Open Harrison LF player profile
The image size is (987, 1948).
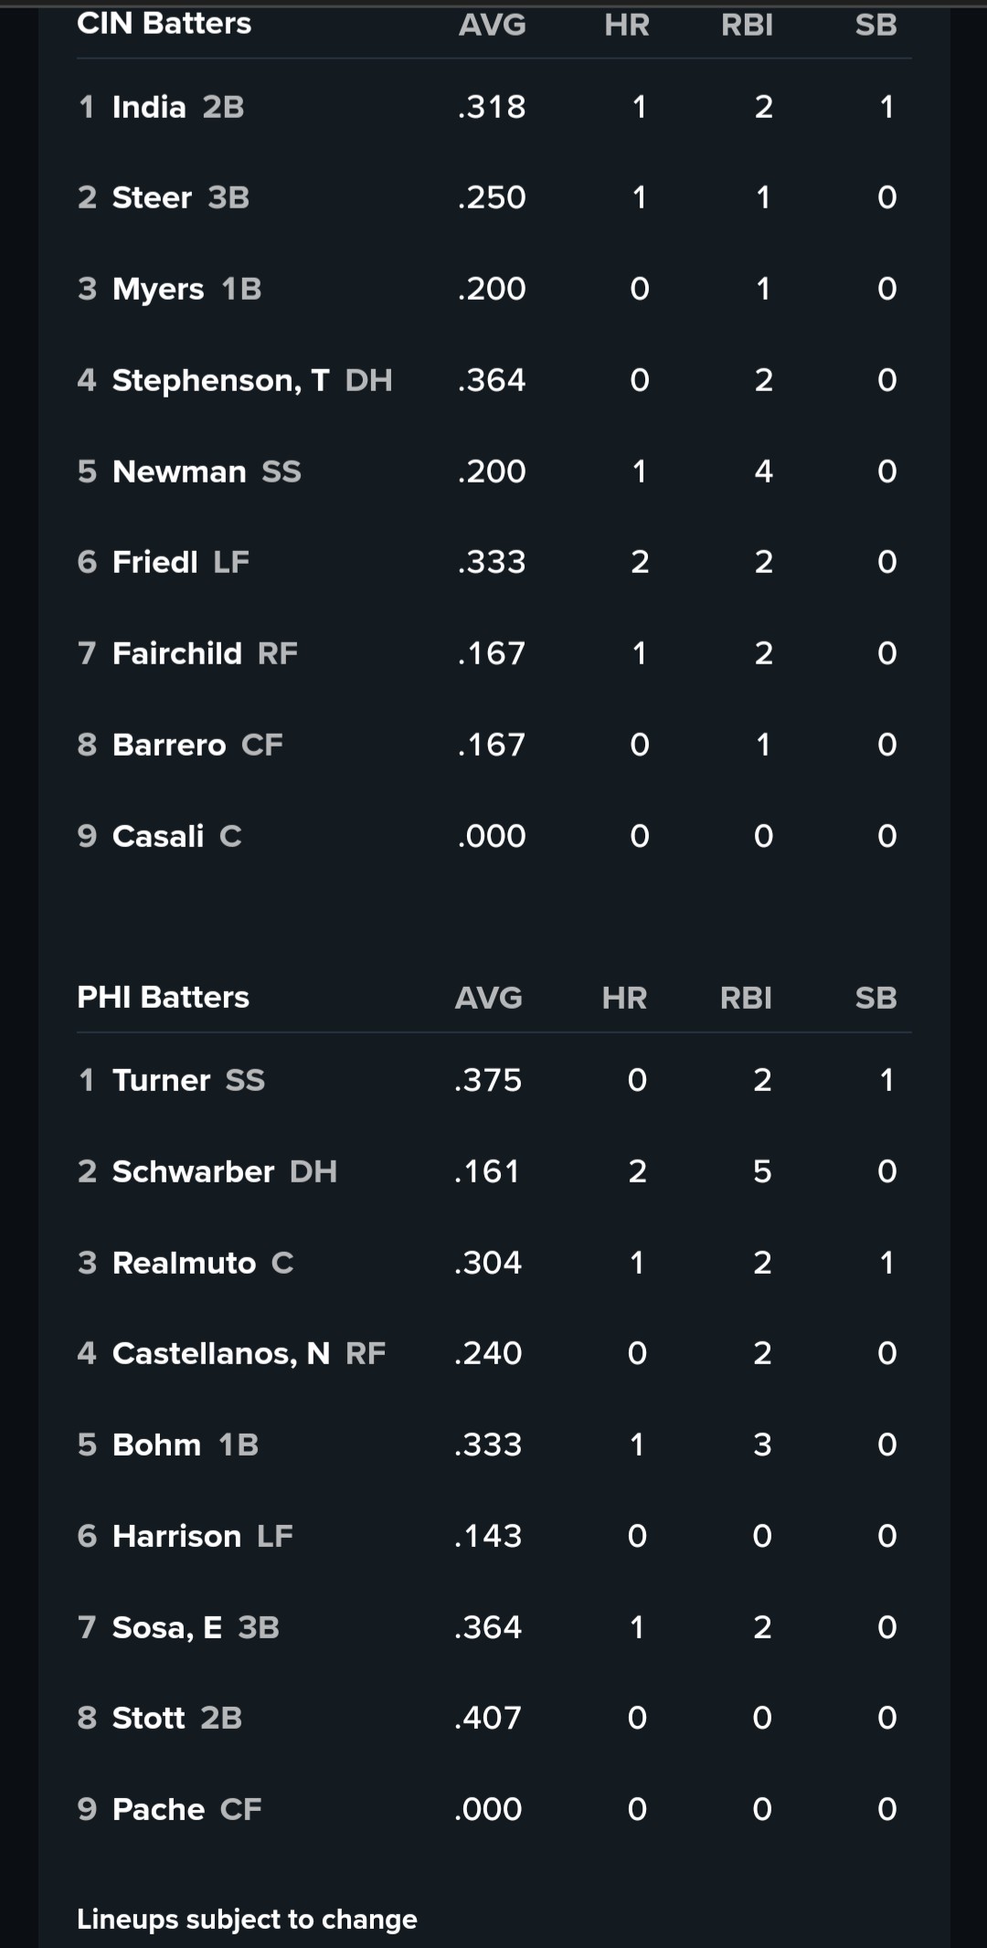tap(176, 1536)
